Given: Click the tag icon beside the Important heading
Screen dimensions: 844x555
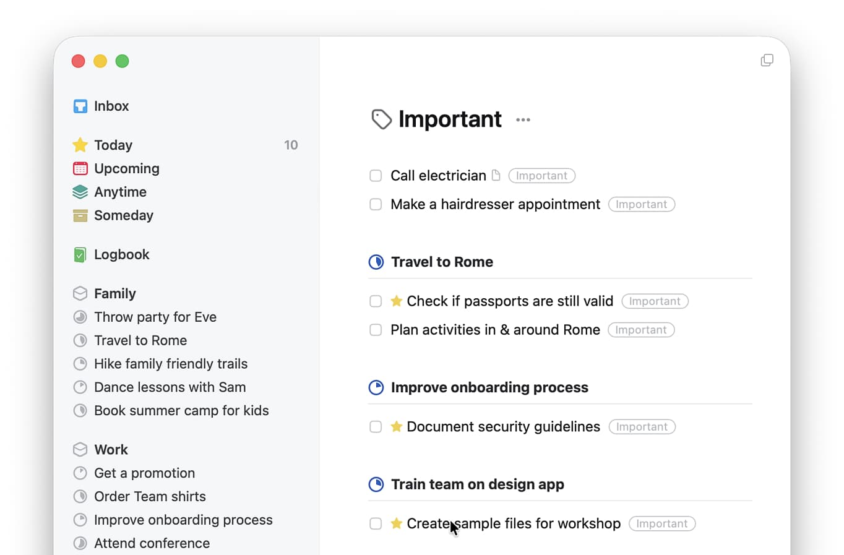Looking at the screenshot, I should tap(380, 119).
